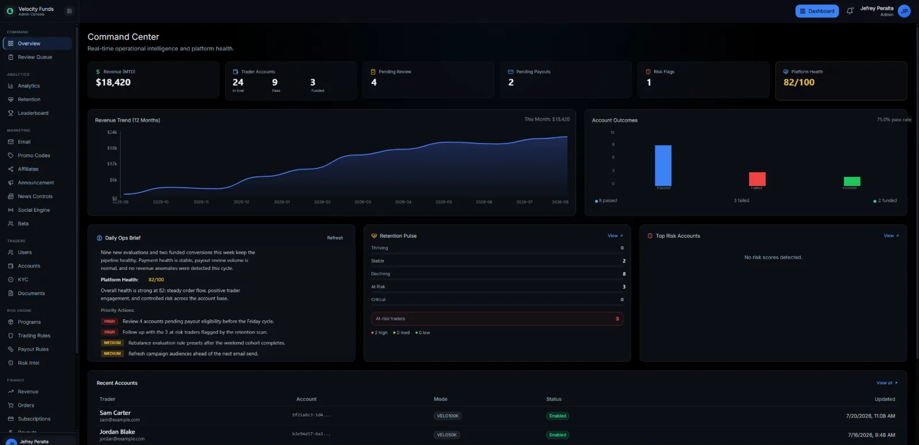Select the Sam Carter trader name
The height and width of the screenshot is (445, 919).
pos(115,413)
